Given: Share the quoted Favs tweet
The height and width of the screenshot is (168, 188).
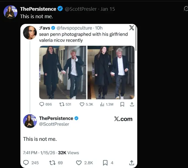Looking at the screenshot, I should click(x=132, y=104).
